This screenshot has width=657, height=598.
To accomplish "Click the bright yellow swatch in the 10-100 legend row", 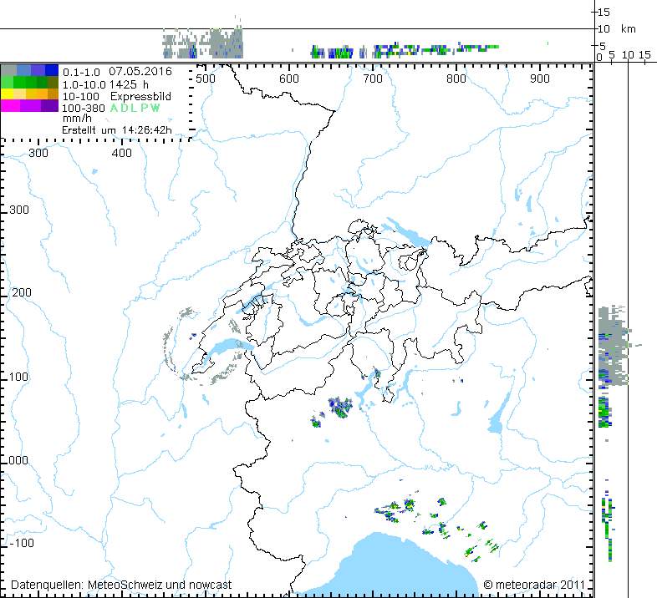I will coord(8,94).
